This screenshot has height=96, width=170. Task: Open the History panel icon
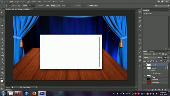(140, 12)
